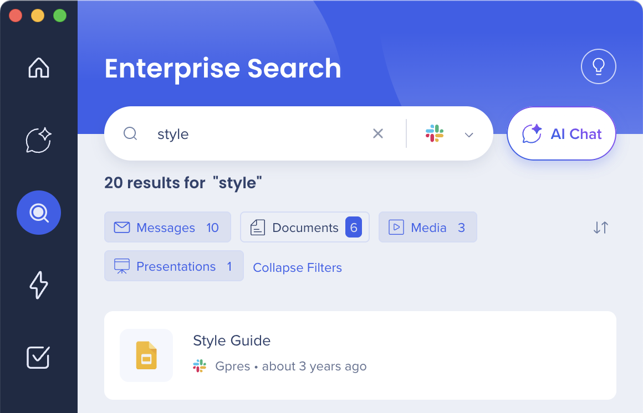The height and width of the screenshot is (413, 643).
Task: Click the sort order arrows icon
Action: 601,228
